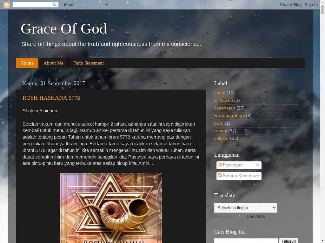Click the orange Blogger logo icon
The image size is (325, 243).
click(x=7, y=4)
